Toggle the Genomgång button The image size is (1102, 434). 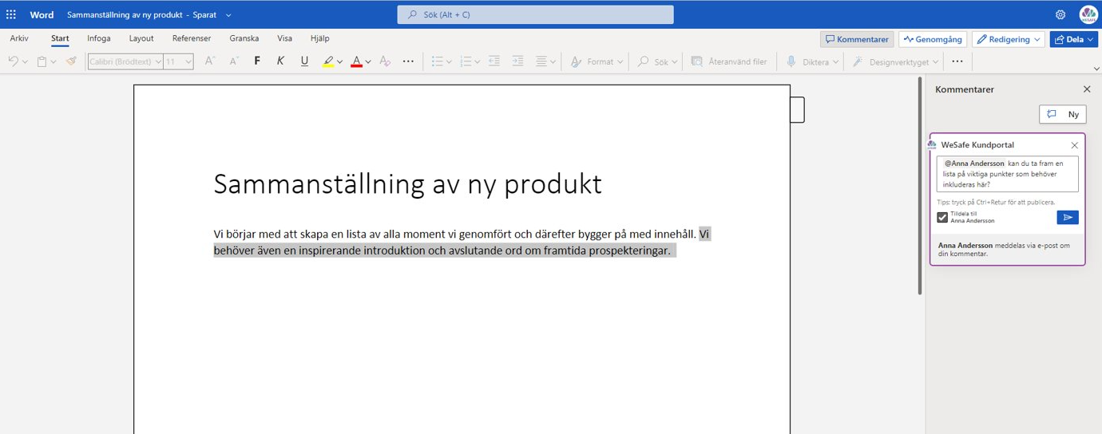pyautogui.click(x=932, y=39)
